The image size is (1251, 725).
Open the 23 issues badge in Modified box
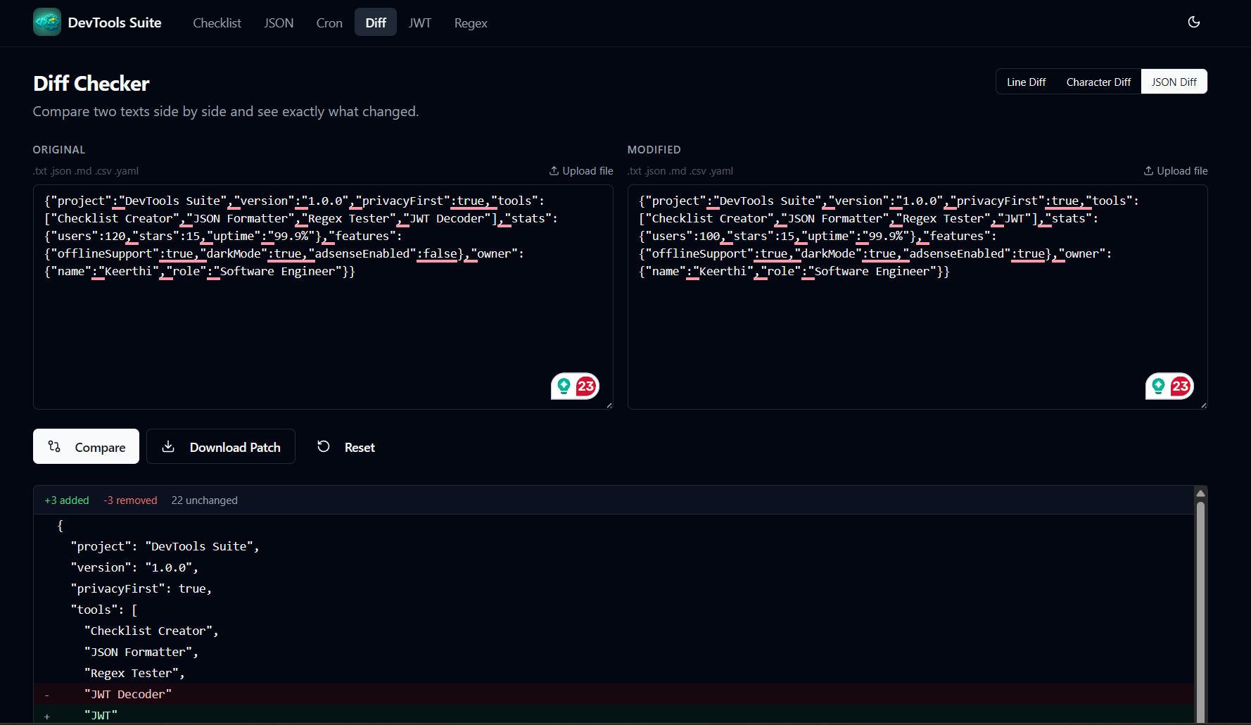[1181, 386]
